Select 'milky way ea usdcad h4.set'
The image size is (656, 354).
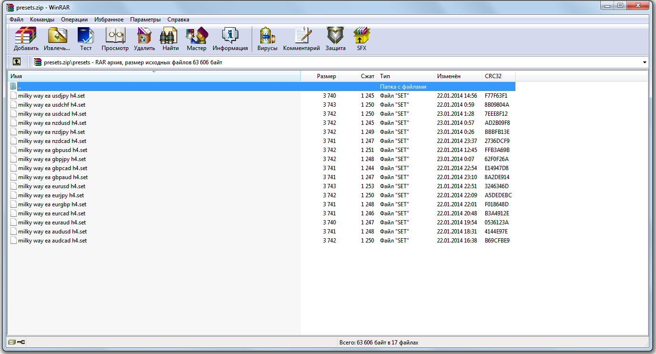point(52,114)
